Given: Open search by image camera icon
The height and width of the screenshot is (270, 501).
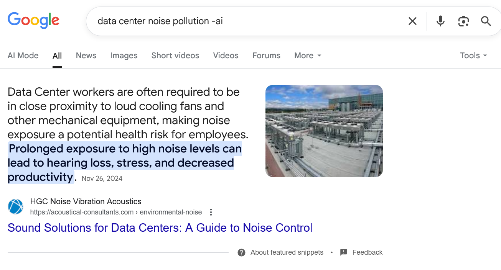Looking at the screenshot, I should (x=463, y=21).
